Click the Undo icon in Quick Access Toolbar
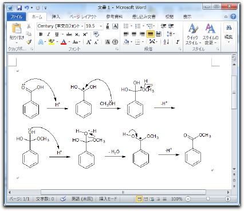 tap(26, 8)
